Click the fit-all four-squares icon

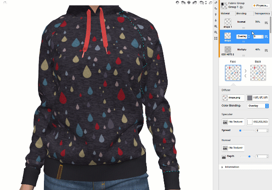216,38
